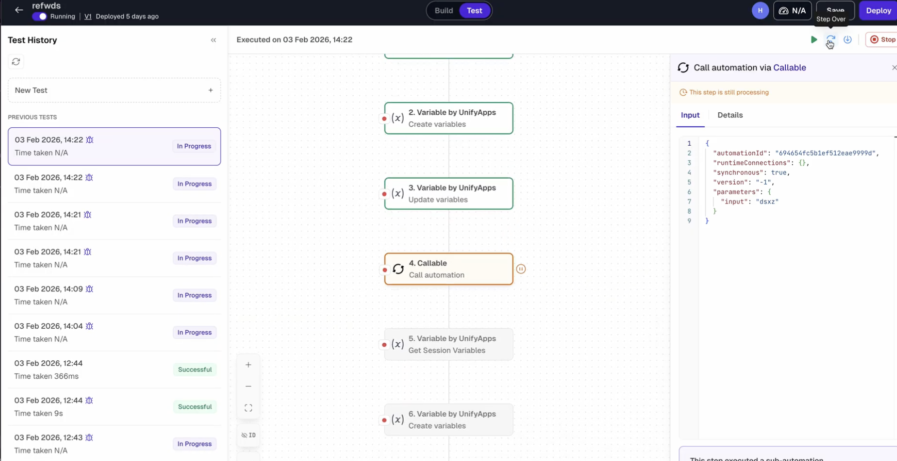The image size is (897, 461).
Task: Click the variable icon on node 6
Action: click(398, 420)
